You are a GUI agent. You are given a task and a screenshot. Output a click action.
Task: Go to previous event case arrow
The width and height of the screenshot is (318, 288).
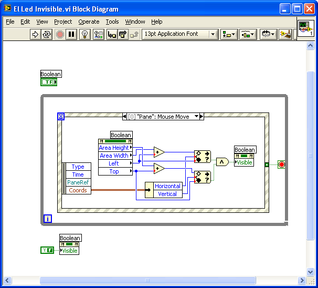click(124, 116)
